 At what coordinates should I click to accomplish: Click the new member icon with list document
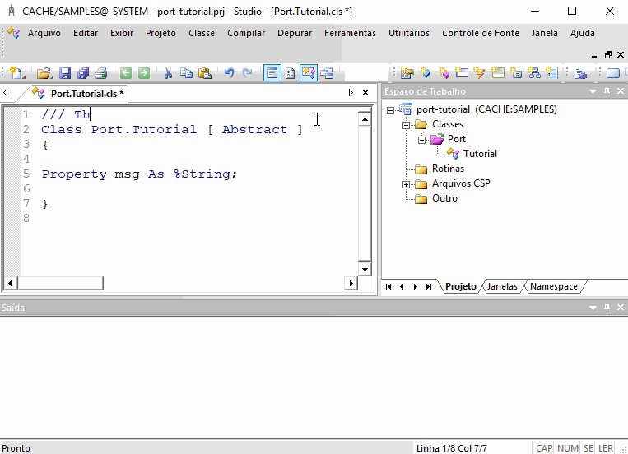click(552, 73)
